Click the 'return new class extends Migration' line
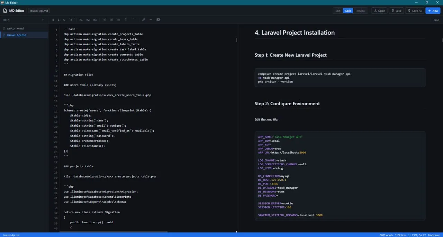Screen dimensions: 443x237 91,212
